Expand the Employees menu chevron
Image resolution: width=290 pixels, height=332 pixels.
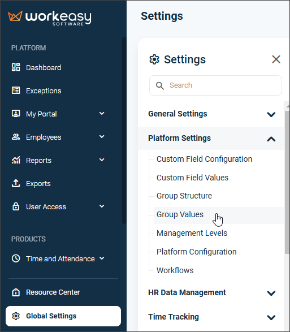click(x=102, y=136)
